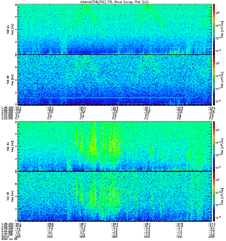226x241 pixels.
Task: Click the X_RE_GSE row label under the THB panels
Action: [x=7, y=108]
